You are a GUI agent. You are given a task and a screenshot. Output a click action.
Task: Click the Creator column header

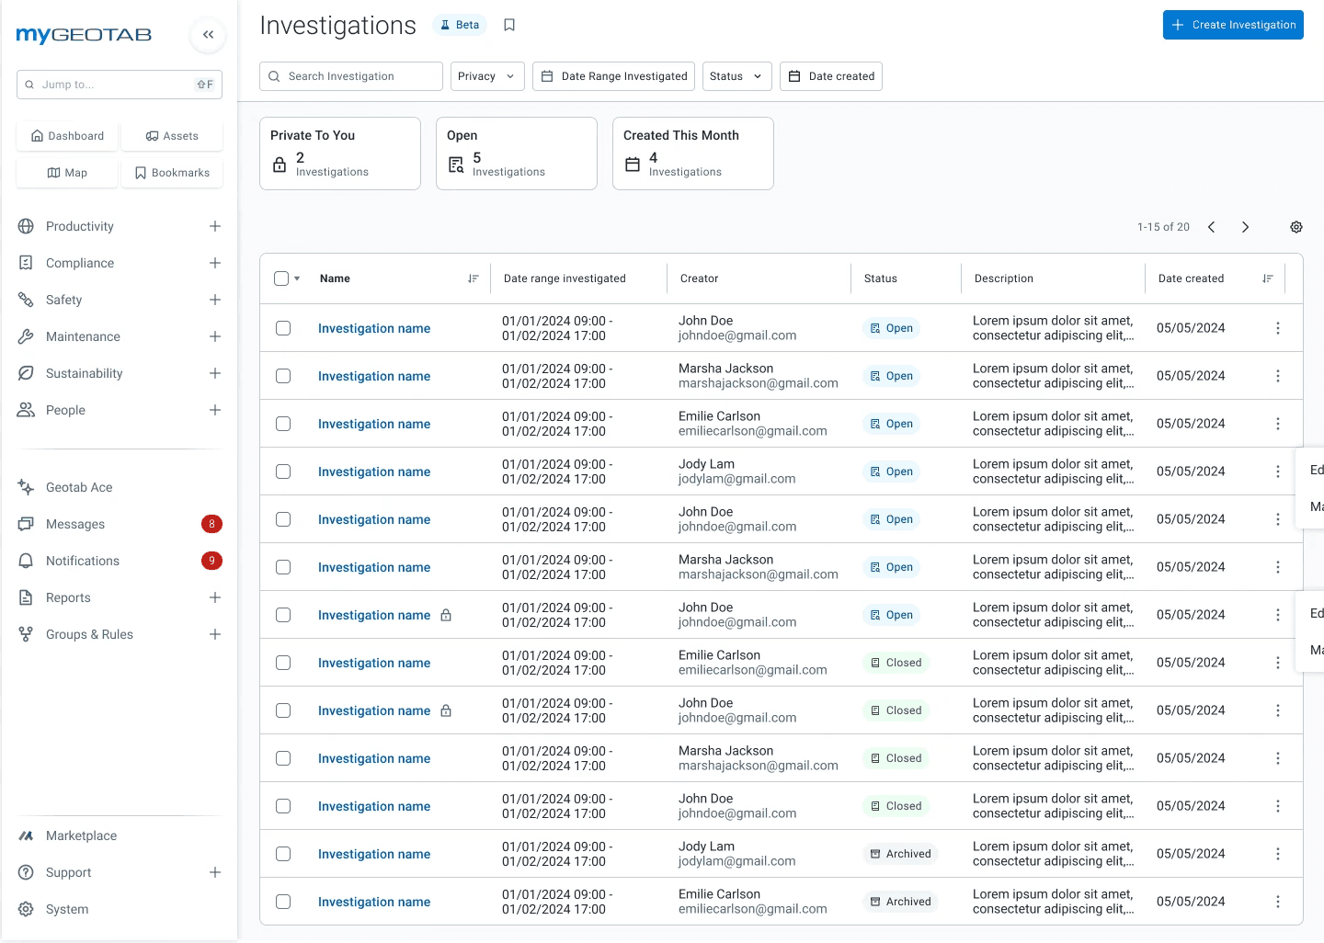tap(699, 278)
